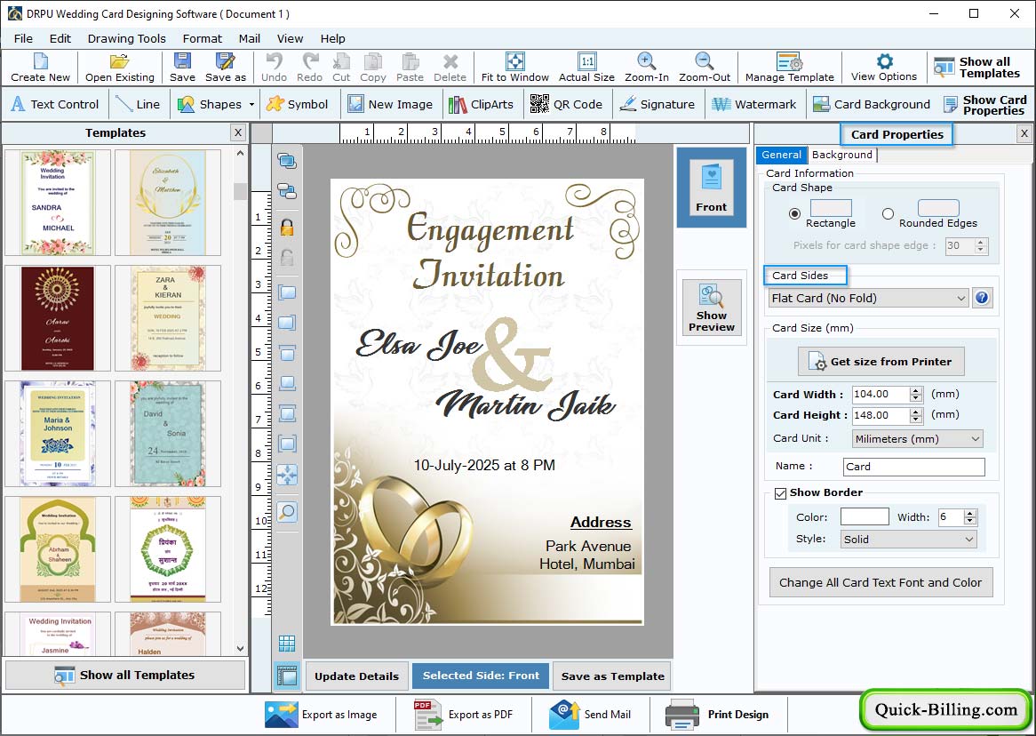This screenshot has width=1036, height=736.
Task: Click Show Preview button
Action: (711, 308)
